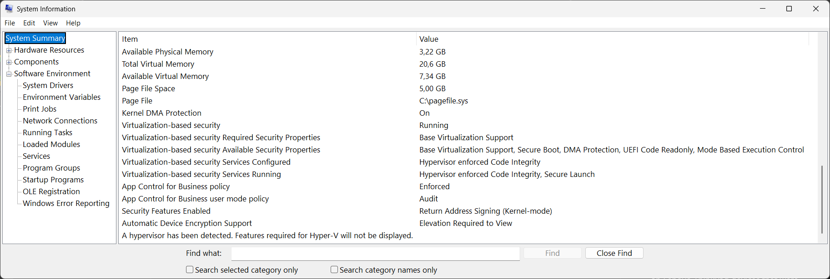Click the 3,22 GB value
Viewport: 830px width, 279px height.
(432, 52)
